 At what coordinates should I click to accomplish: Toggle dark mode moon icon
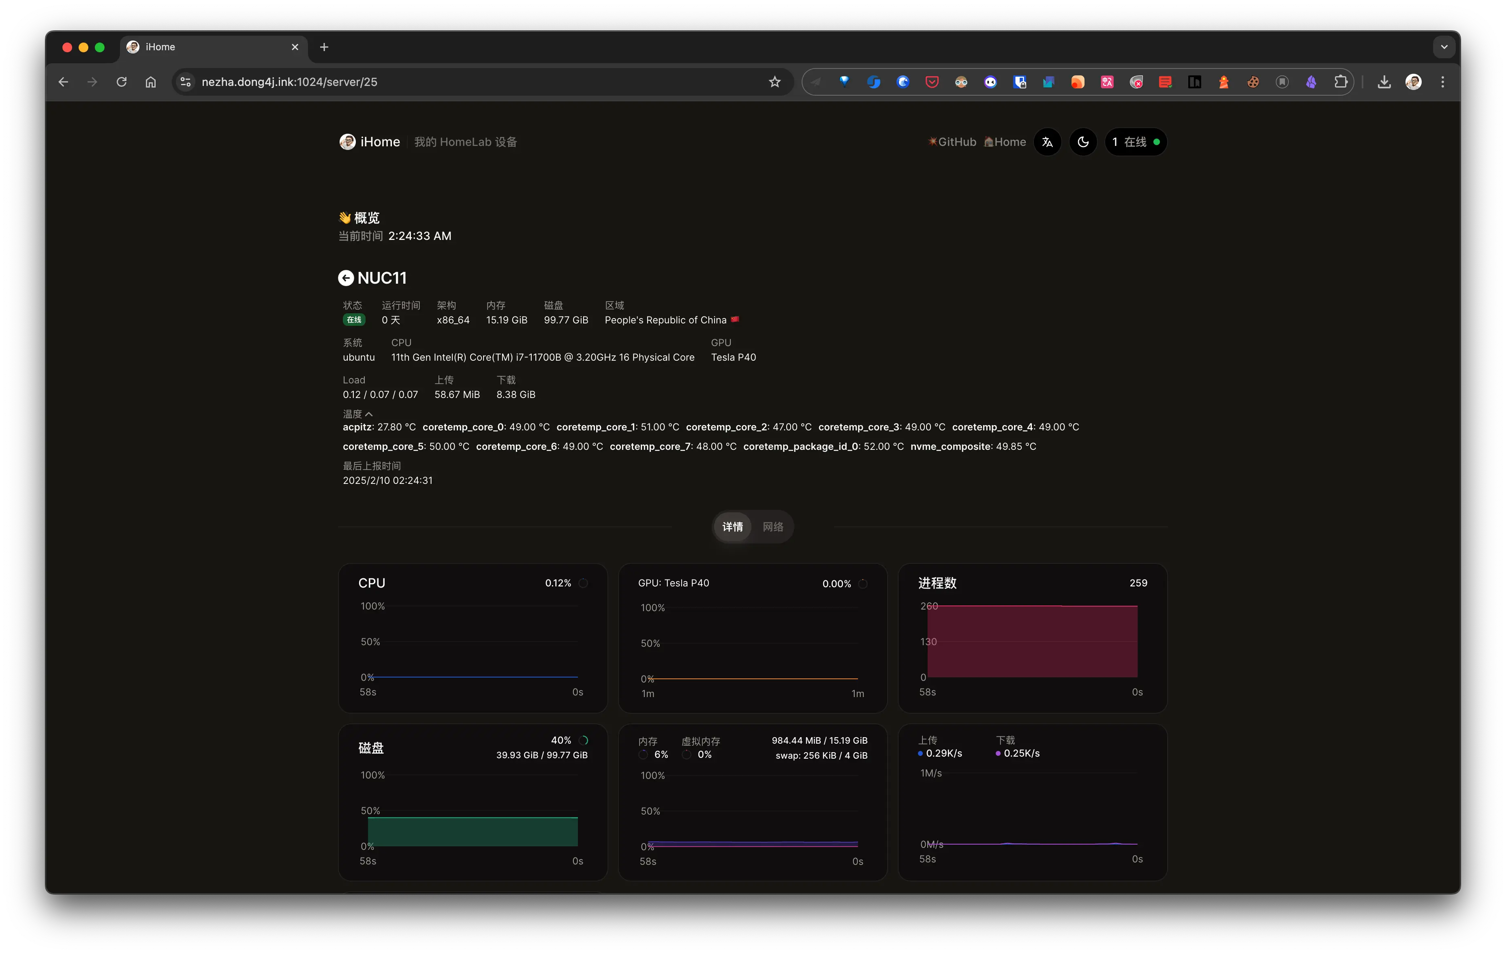point(1083,142)
